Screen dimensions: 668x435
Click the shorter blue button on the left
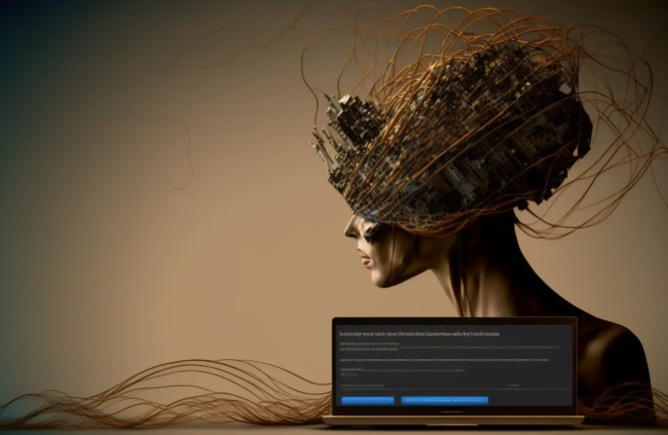click(367, 400)
